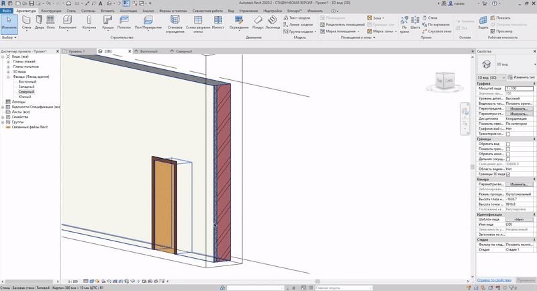Click the Print icon in quick access toolbar
The image size is (537, 291).
[x=68, y=3]
